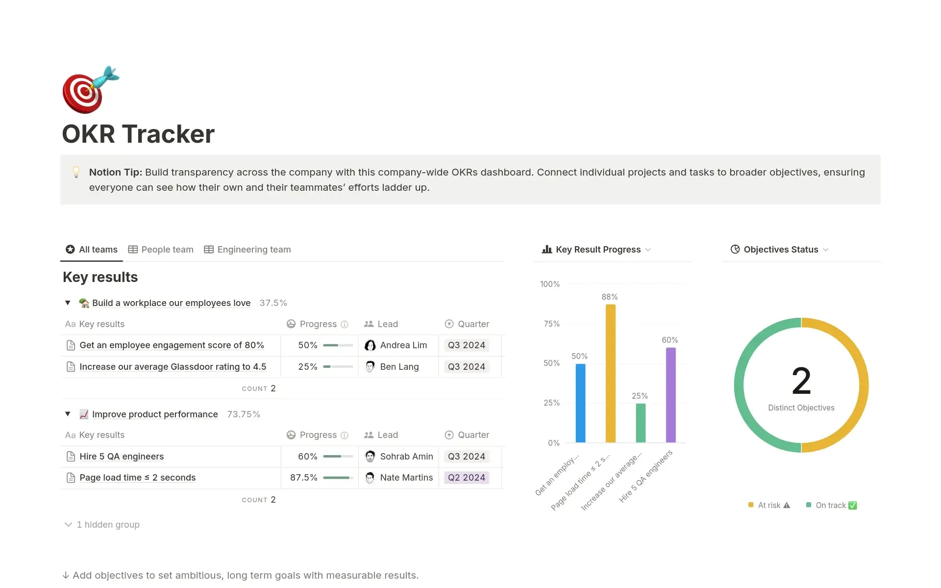
Task: Open the Objectives Status chart dropdown
Action: point(826,250)
